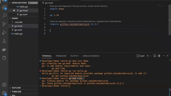The width and height of the screenshot is (171, 96).
Task: Open go.sum in Open Editors list
Action: pyautogui.click(x=24, y=14)
